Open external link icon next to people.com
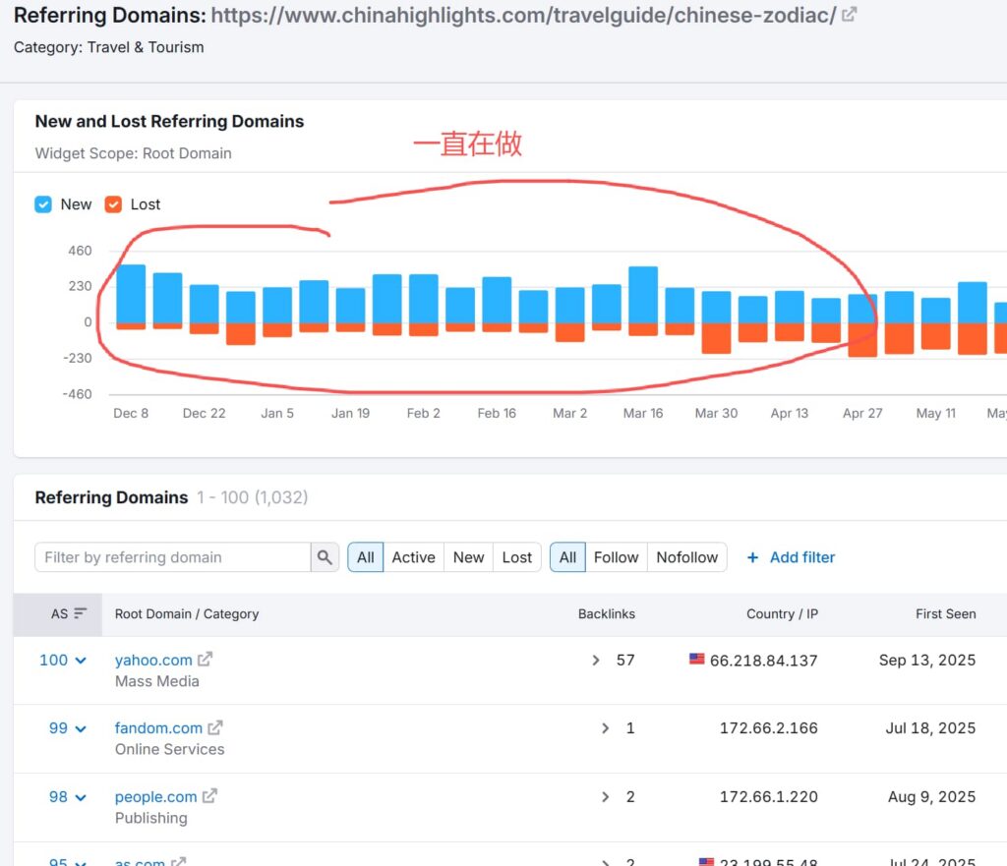Viewport: 1007px width, 866px height. (210, 796)
